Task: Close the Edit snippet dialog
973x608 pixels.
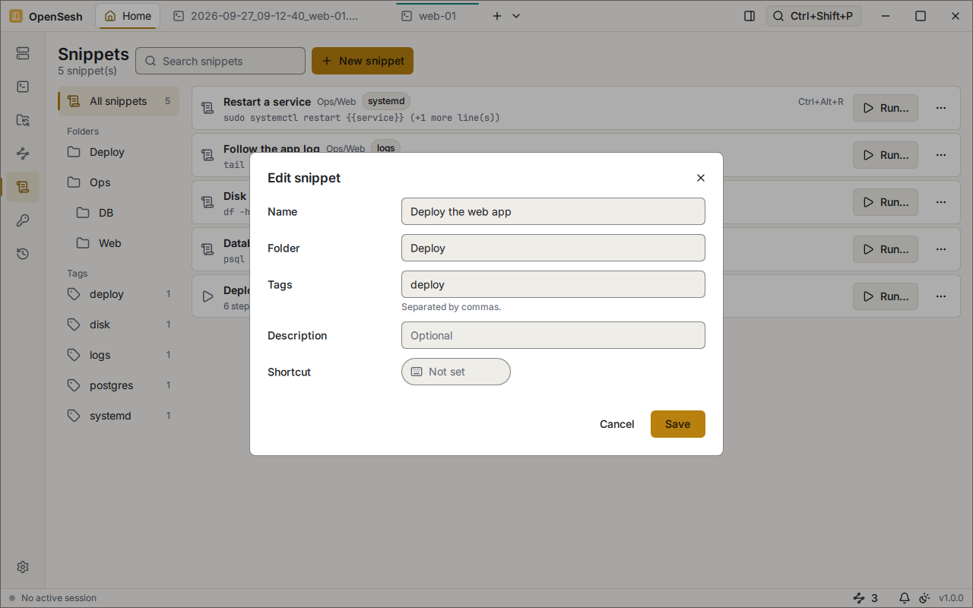Action: click(x=701, y=178)
